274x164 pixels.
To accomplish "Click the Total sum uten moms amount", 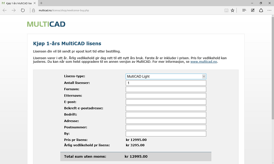I will (x=136, y=157).
